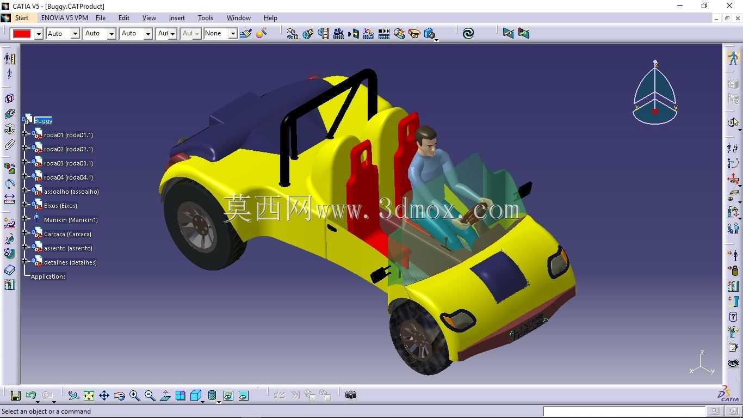Click the CATIA Start logo icon left of Start menu

click(x=6, y=18)
